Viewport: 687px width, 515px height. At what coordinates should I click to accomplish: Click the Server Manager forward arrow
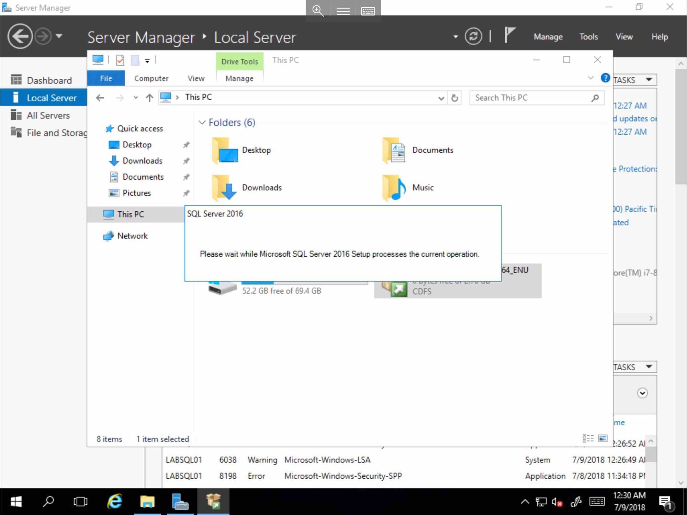tap(43, 36)
